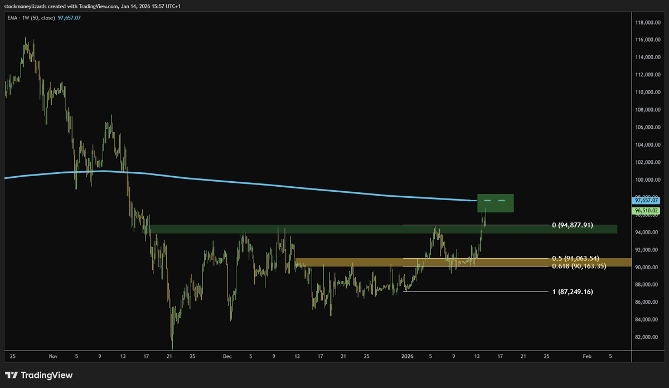The image size is (669, 388).
Task: Click the Nov label on the time axis
Action: pos(54,356)
